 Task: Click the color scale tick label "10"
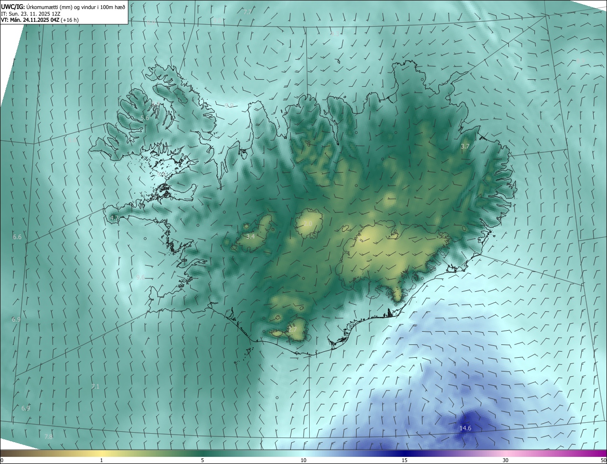(x=303, y=460)
